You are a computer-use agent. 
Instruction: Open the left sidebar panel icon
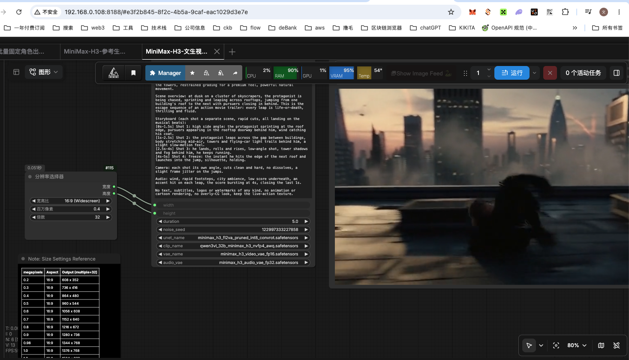click(x=16, y=72)
